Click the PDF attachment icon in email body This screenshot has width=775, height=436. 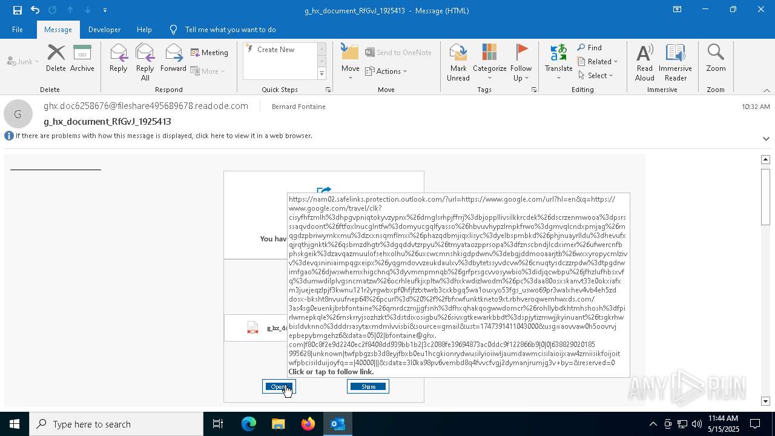click(x=252, y=328)
